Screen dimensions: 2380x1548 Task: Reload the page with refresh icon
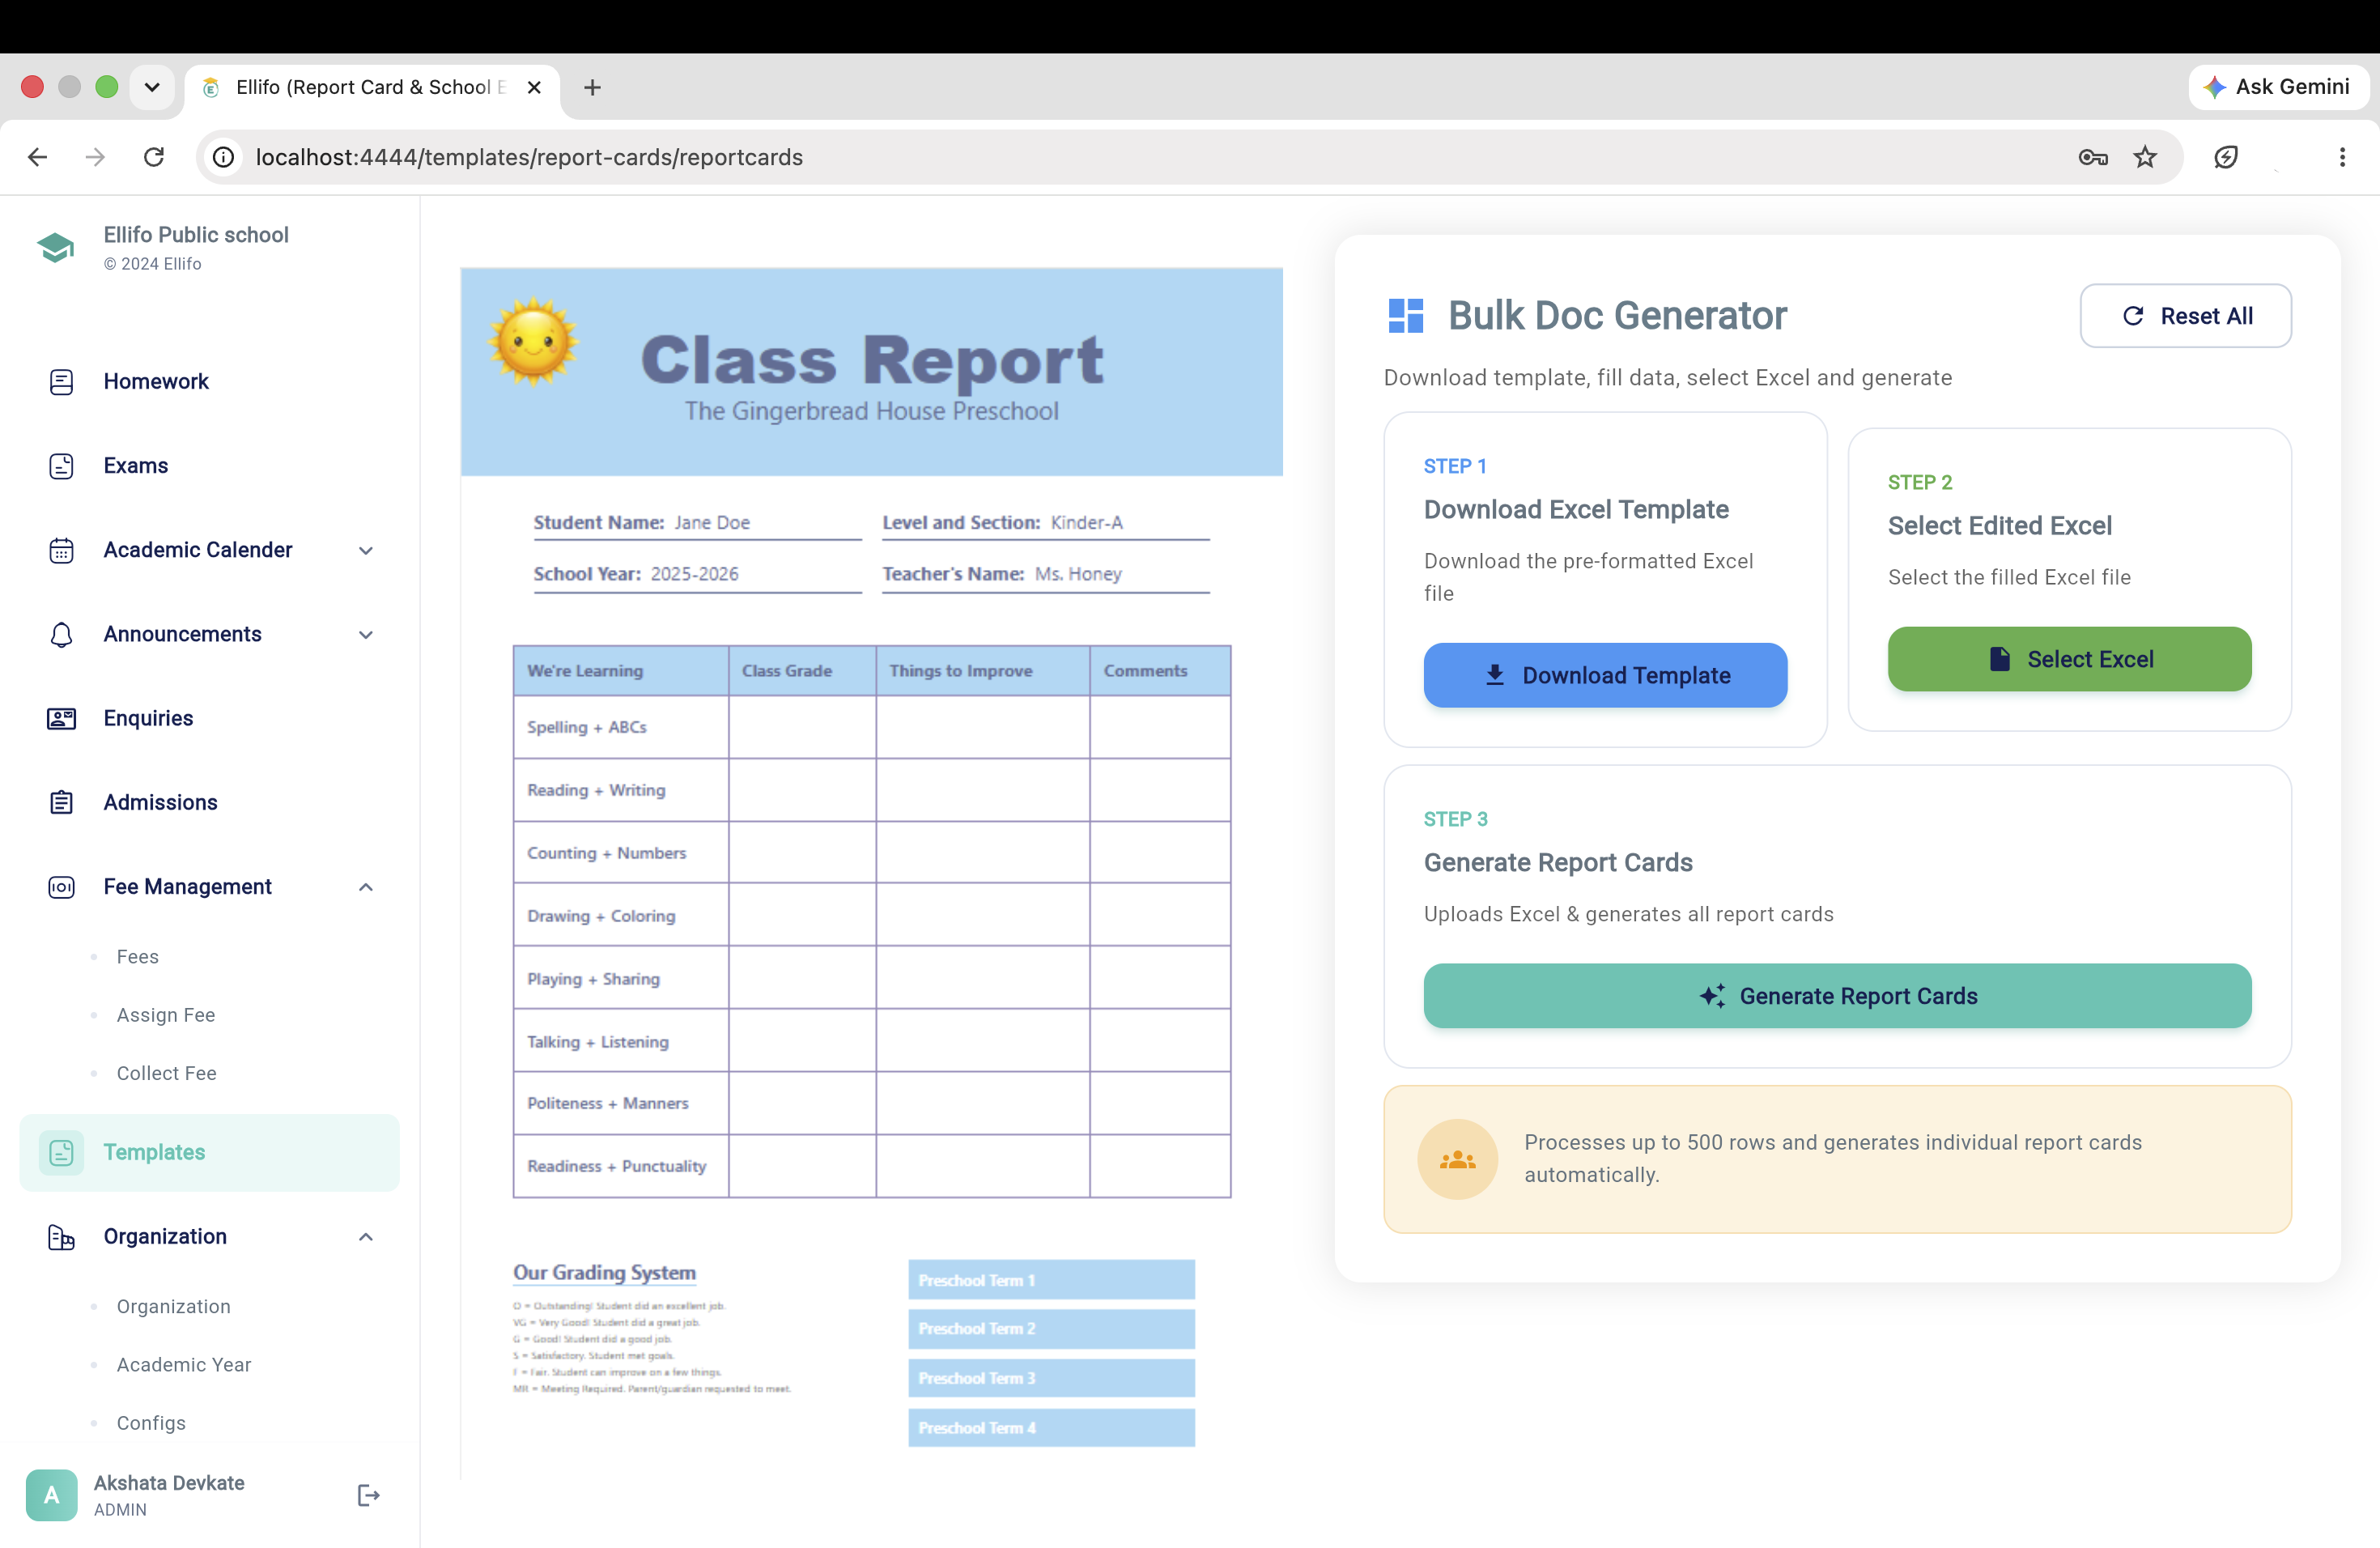point(154,157)
